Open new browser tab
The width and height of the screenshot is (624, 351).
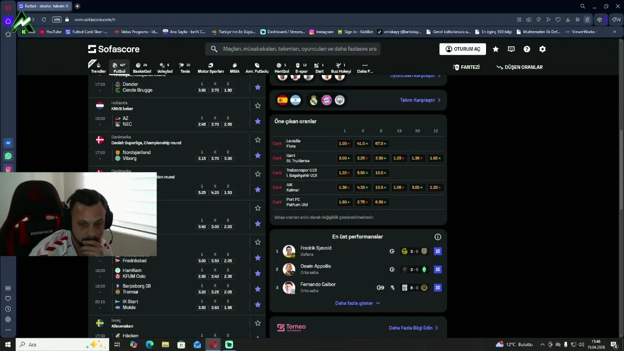(77, 6)
